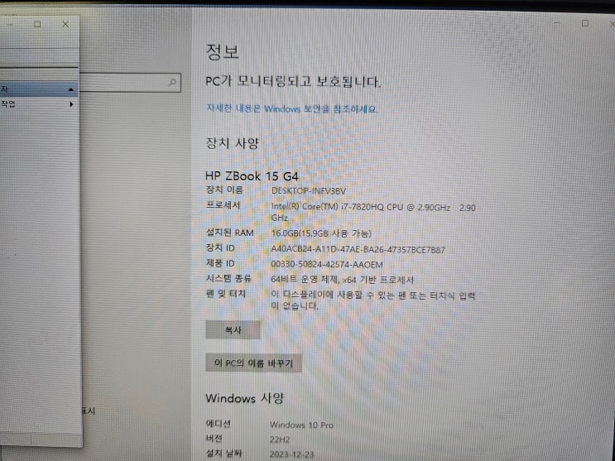The height and width of the screenshot is (461, 615).
Task: Click the 복사 button under device specs
Action: [233, 330]
